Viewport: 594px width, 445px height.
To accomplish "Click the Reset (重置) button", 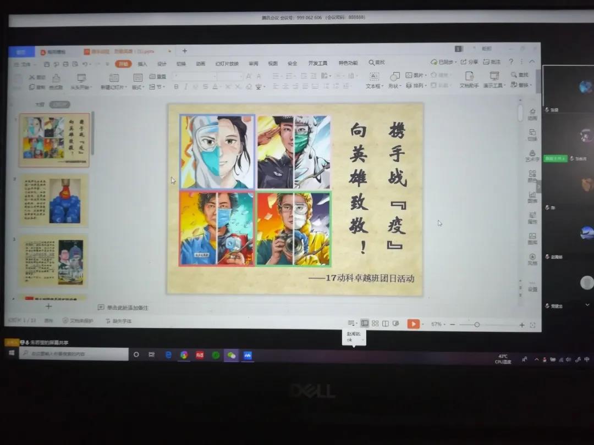I will click(157, 77).
